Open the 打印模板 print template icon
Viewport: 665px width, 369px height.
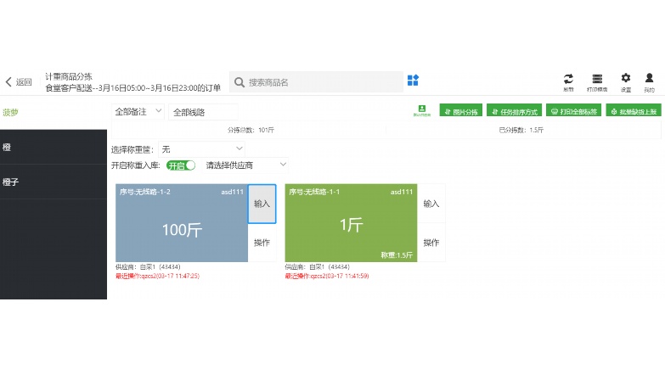(x=597, y=81)
